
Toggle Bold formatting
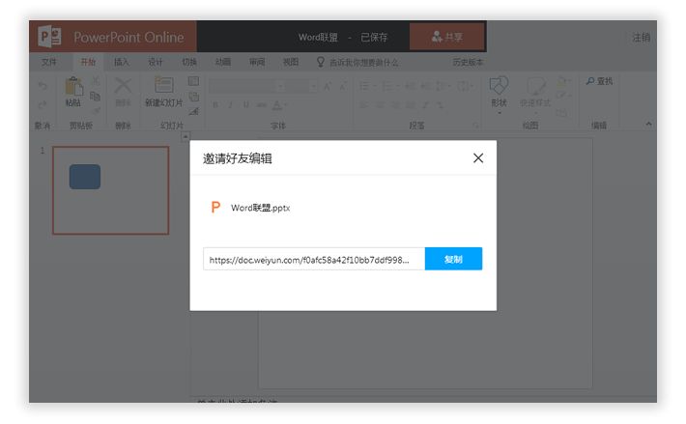(215, 105)
